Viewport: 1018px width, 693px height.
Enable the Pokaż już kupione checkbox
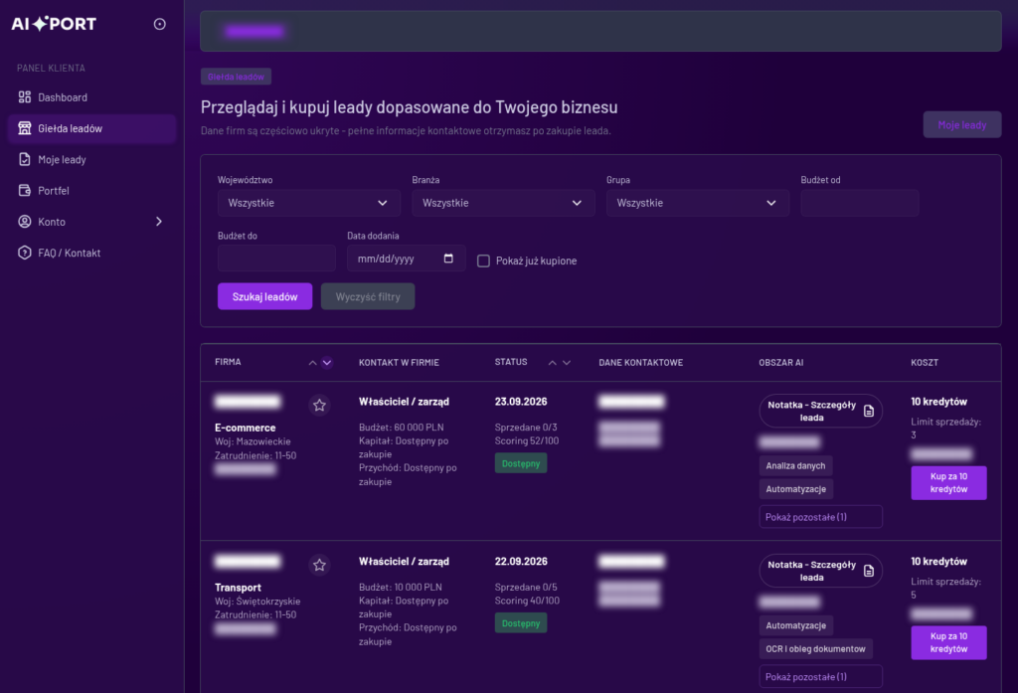tap(483, 260)
